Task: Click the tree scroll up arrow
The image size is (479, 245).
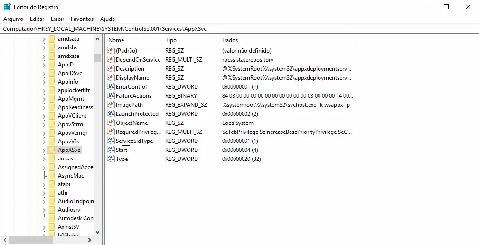Action: (97, 39)
